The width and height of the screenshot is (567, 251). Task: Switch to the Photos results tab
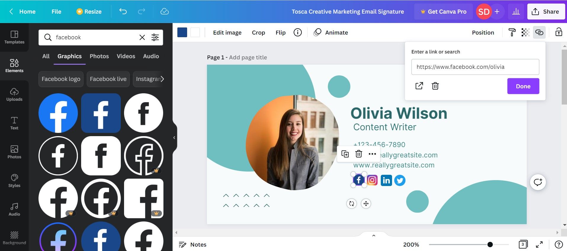(99, 56)
